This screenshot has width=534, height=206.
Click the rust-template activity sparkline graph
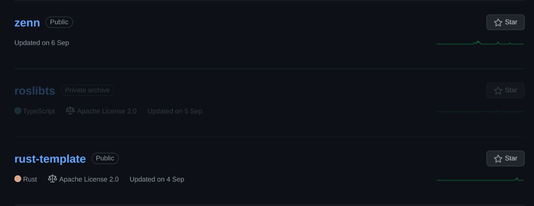[x=480, y=179]
